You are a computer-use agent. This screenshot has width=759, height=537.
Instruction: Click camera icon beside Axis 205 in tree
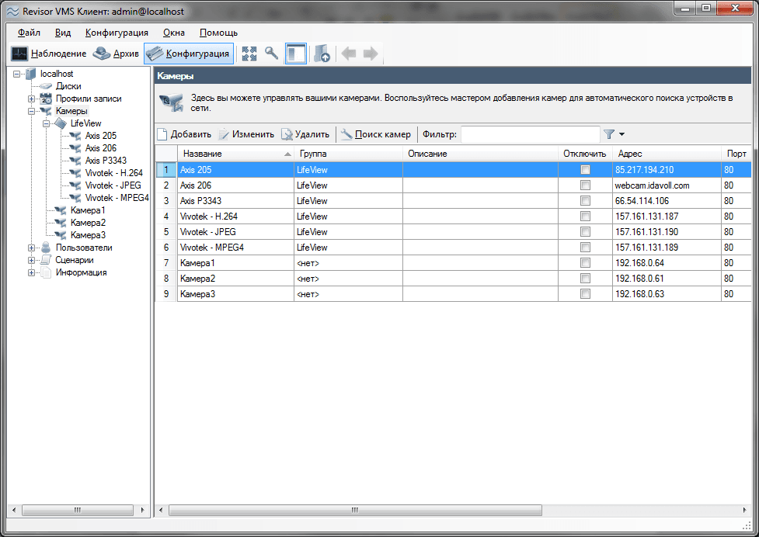75,136
